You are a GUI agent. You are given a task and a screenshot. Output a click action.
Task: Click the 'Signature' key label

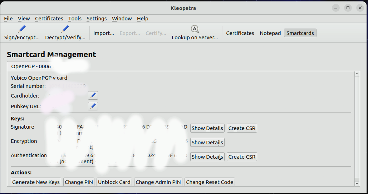(x=22, y=127)
